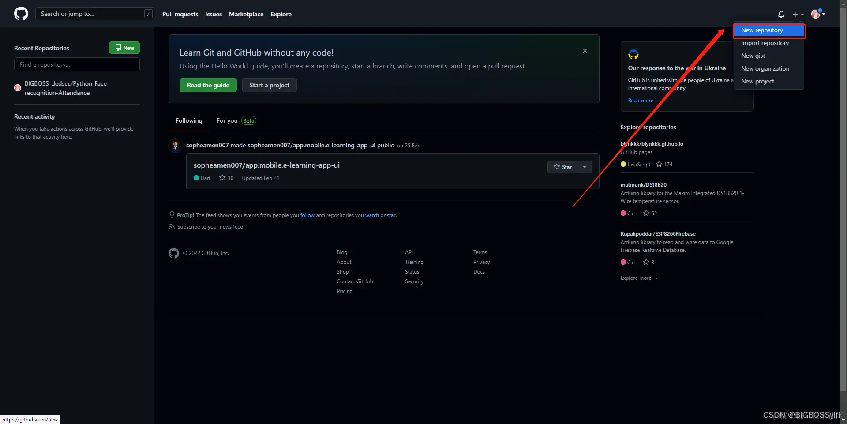The image size is (847, 424).
Task: Open BIGBOSS-dedsec/Python-Face-recognition-Attendance repository
Action: click(67, 88)
